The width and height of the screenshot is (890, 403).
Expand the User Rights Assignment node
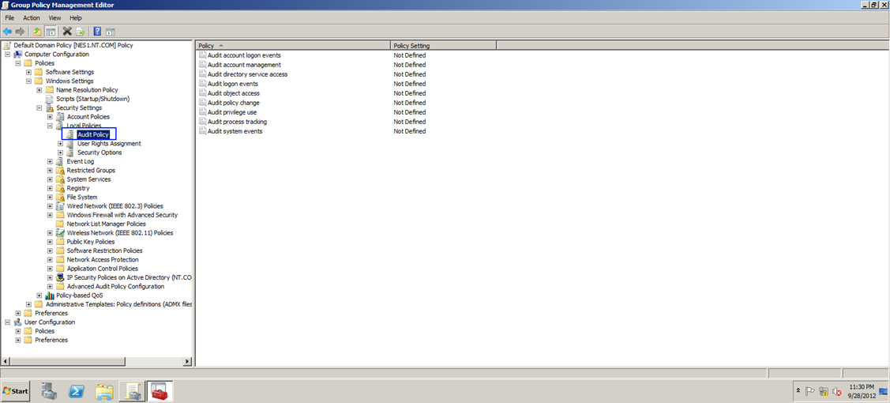(61, 144)
